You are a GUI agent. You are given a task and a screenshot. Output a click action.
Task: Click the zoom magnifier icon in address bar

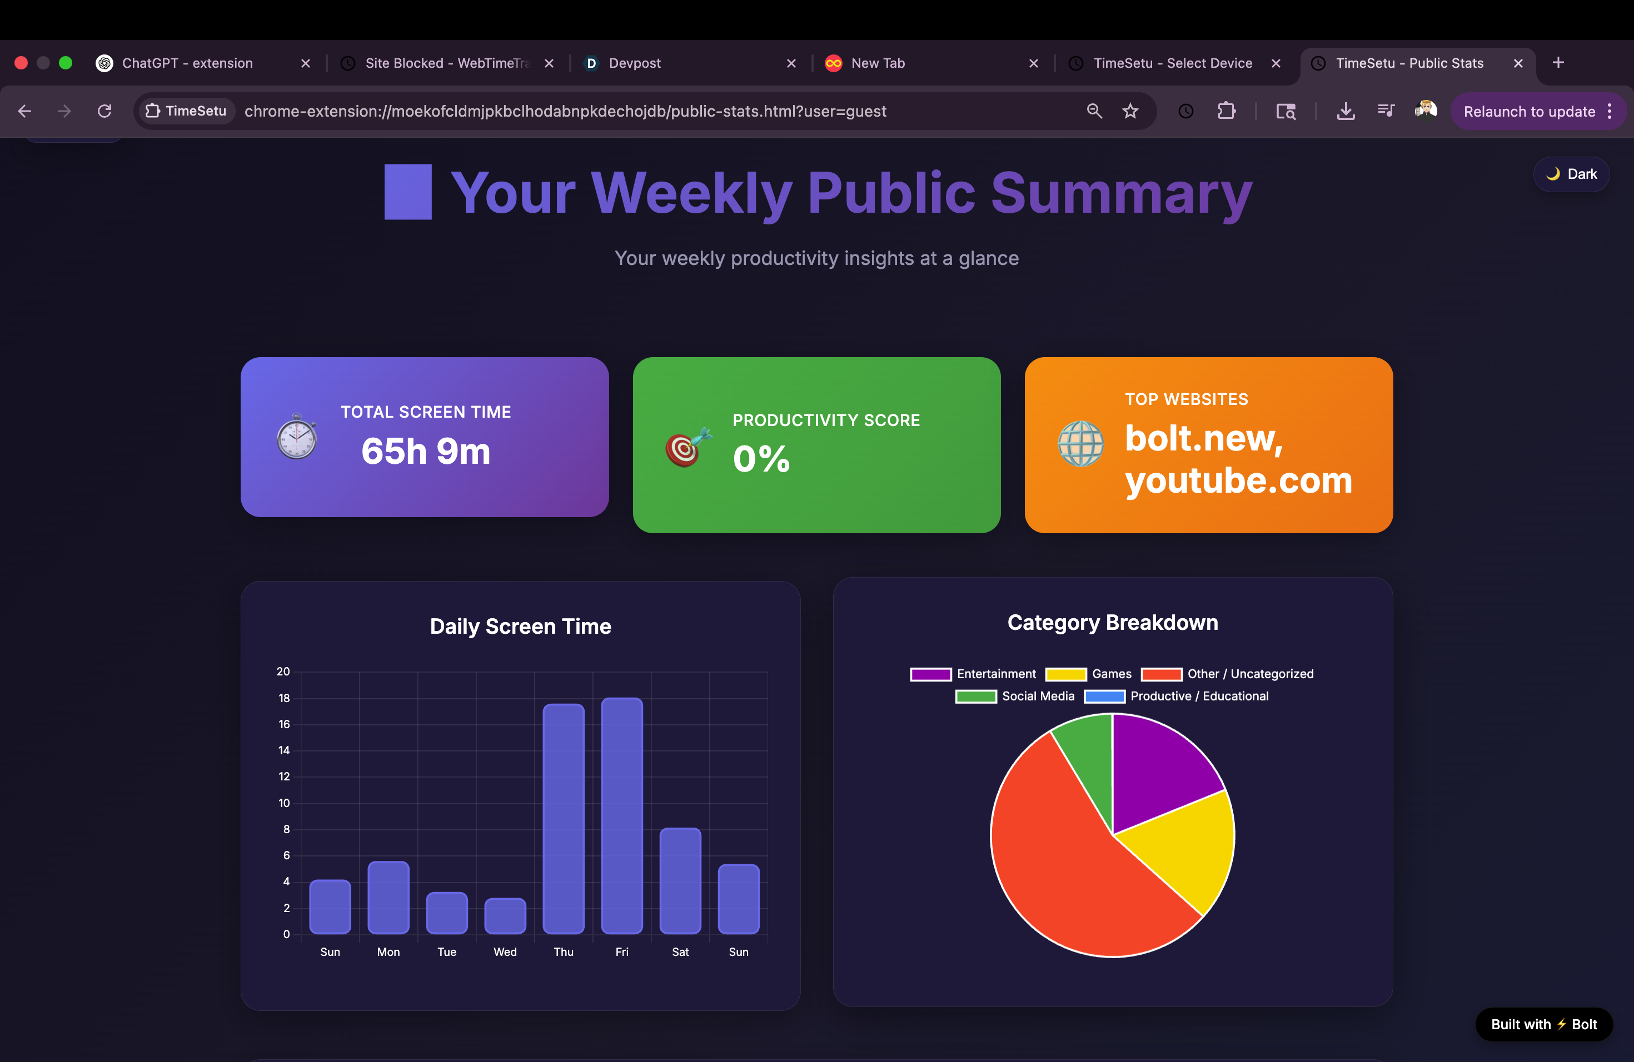pos(1094,111)
